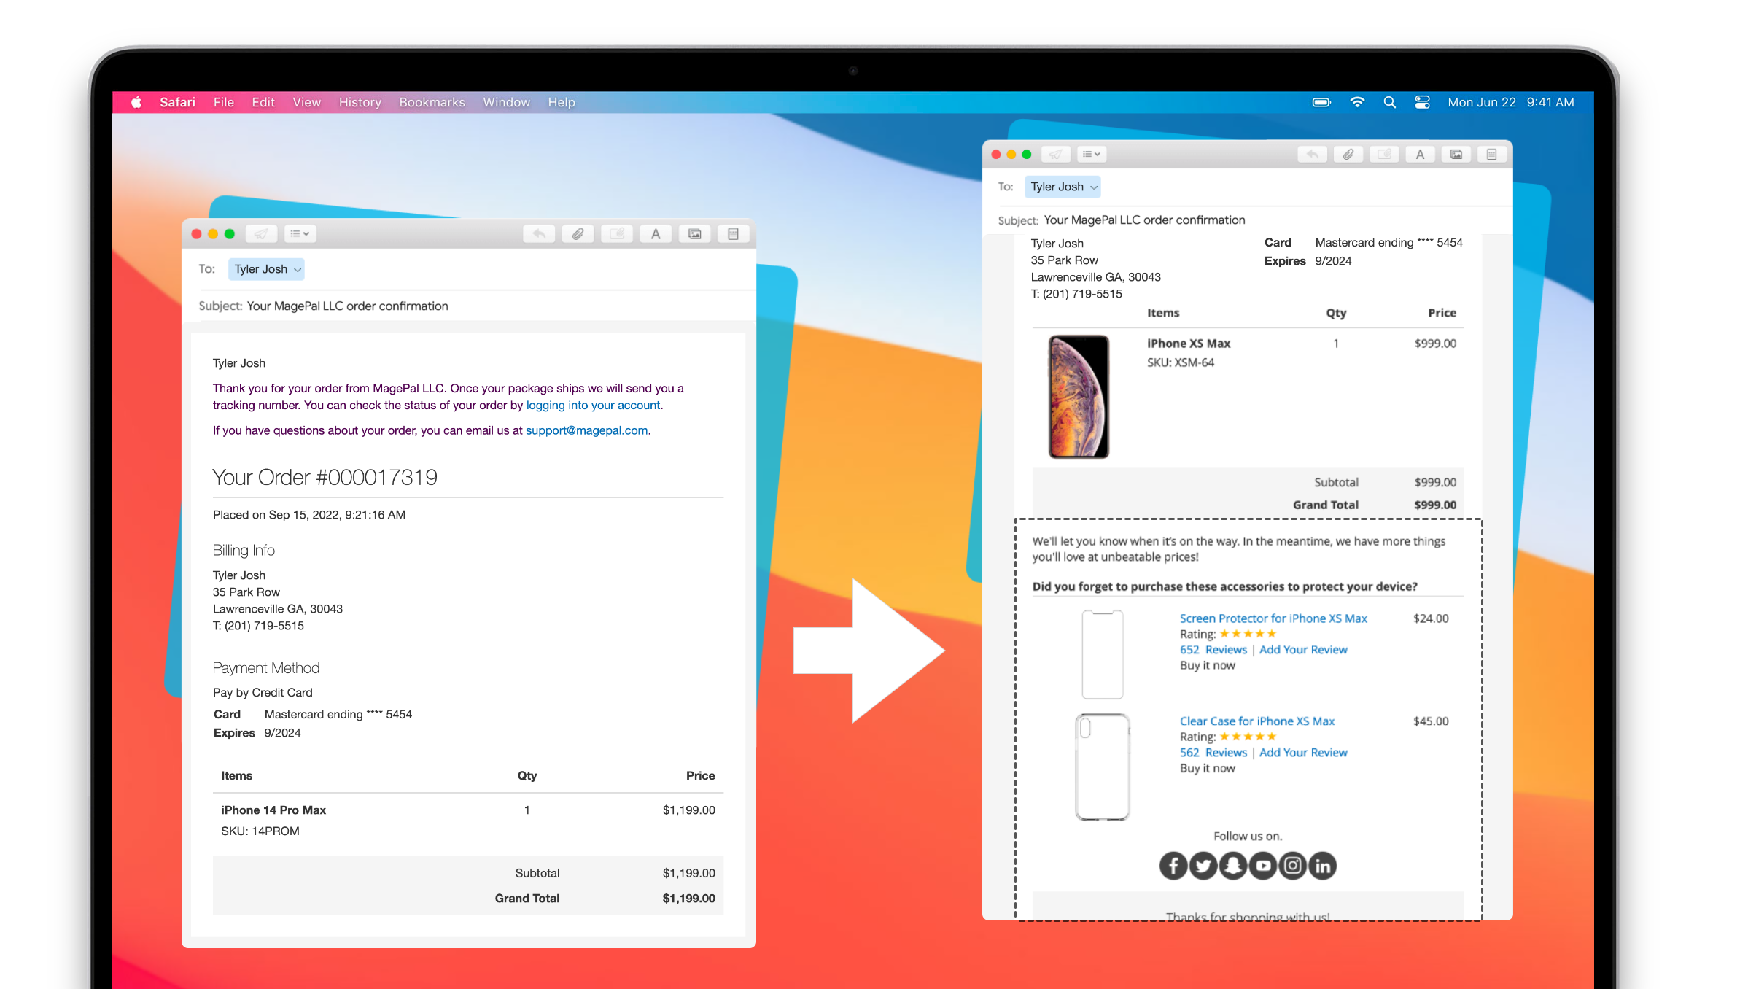The image size is (1748, 989).
Task: Open the LinkedIn social icon
Action: (x=1323, y=866)
